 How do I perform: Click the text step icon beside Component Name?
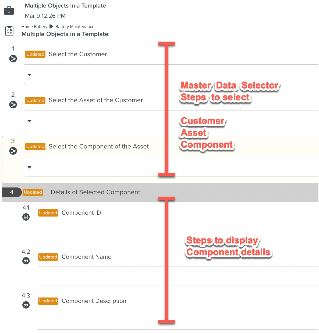click(x=26, y=261)
